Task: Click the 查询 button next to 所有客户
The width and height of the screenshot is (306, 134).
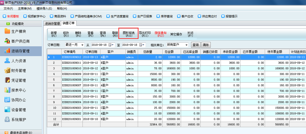Action: [x=196, y=45]
